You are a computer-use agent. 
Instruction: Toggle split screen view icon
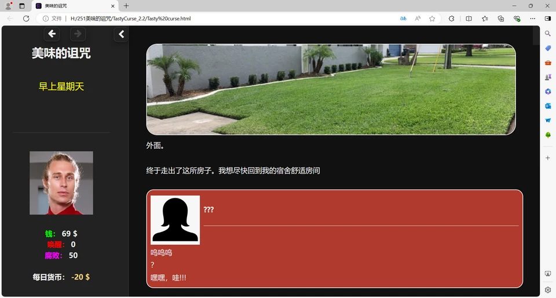469,19
